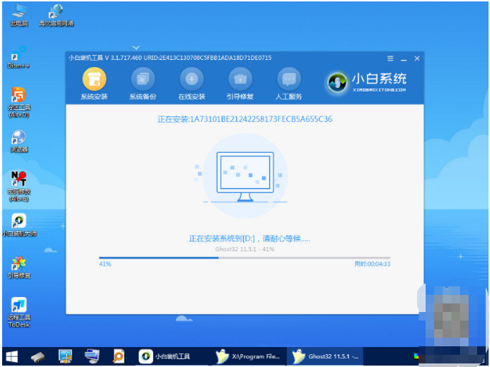The image size is (490, 367).
Task: Click the small down chevron above window
Action: [x=136, y=48]
